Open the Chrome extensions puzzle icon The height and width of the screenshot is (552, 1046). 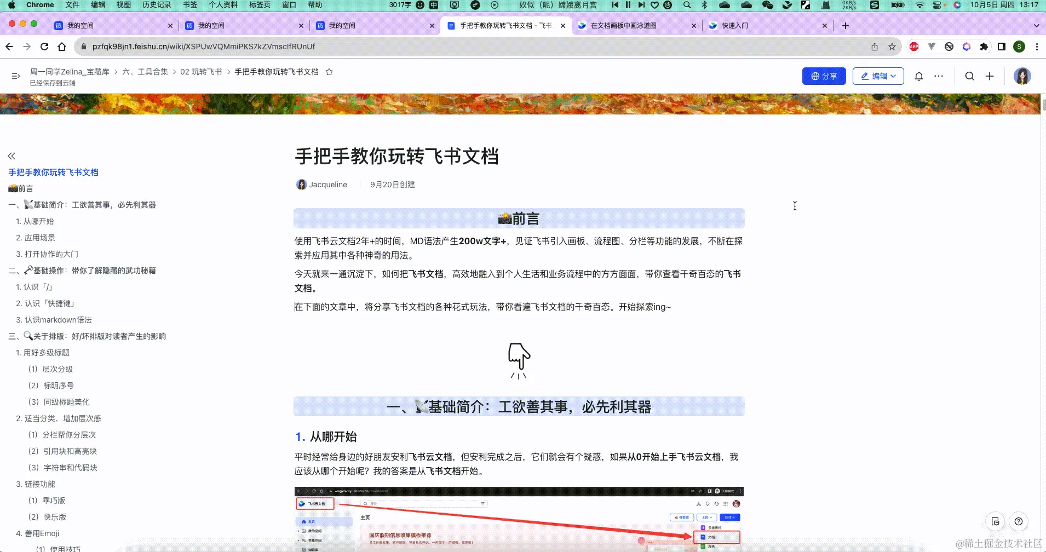(x=984, y=47)
